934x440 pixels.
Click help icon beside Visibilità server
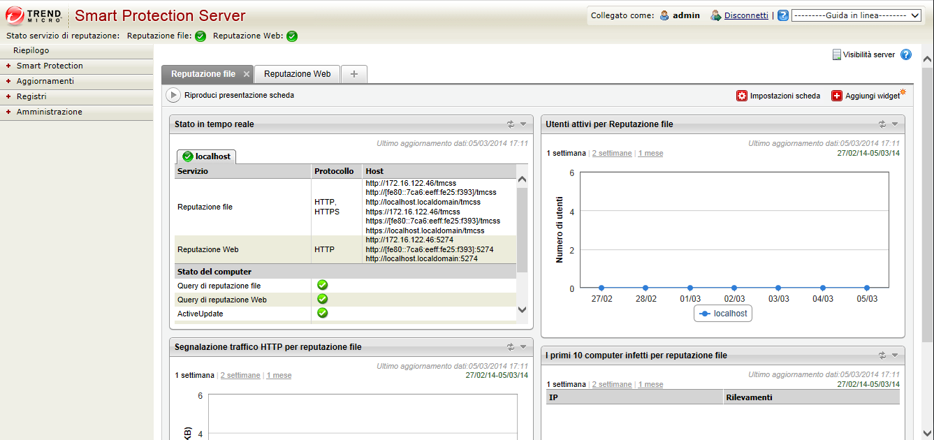coord(906,54)
